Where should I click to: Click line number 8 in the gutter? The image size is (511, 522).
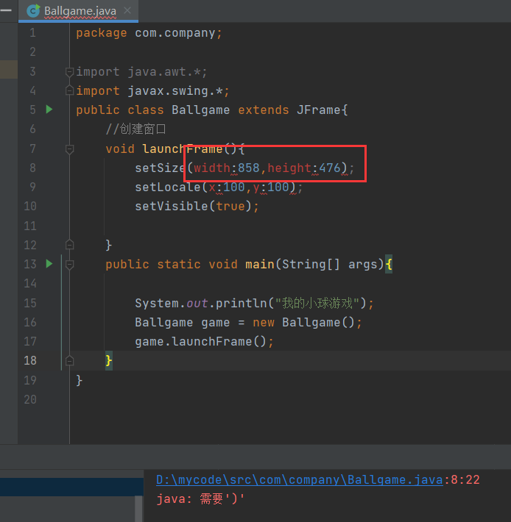coord(32,168)
